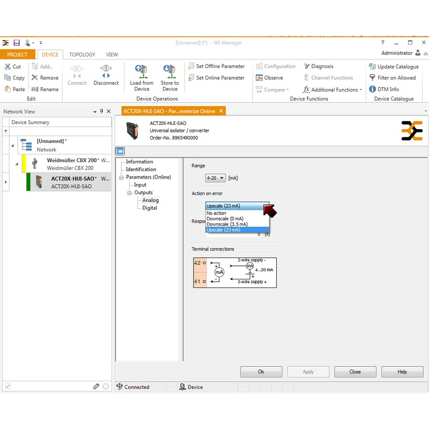Select Analog under Outputs

click(x=150, y=200)
